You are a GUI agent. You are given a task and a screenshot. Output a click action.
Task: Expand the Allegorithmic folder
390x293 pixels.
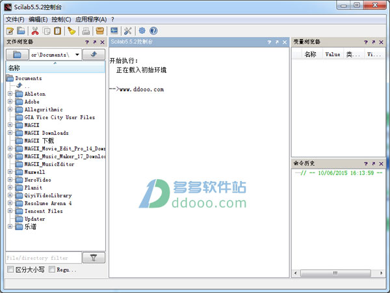click(x=10, y=109)
